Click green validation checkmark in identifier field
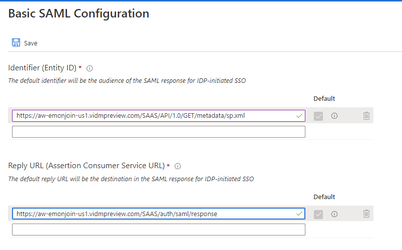402x250 pixels. tap(299, 116)
